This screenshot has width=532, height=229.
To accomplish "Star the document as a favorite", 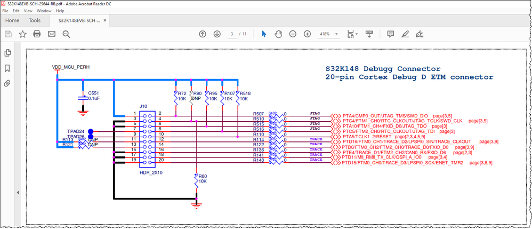I will [23, 34].
